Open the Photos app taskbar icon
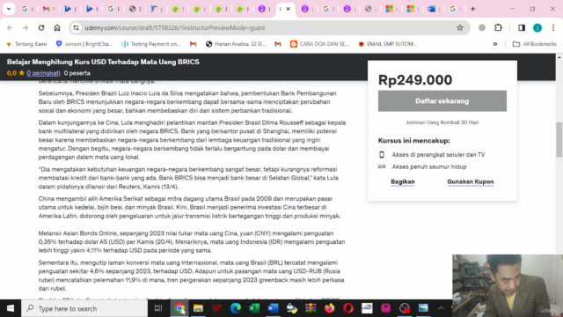 [x=423, y=308]
